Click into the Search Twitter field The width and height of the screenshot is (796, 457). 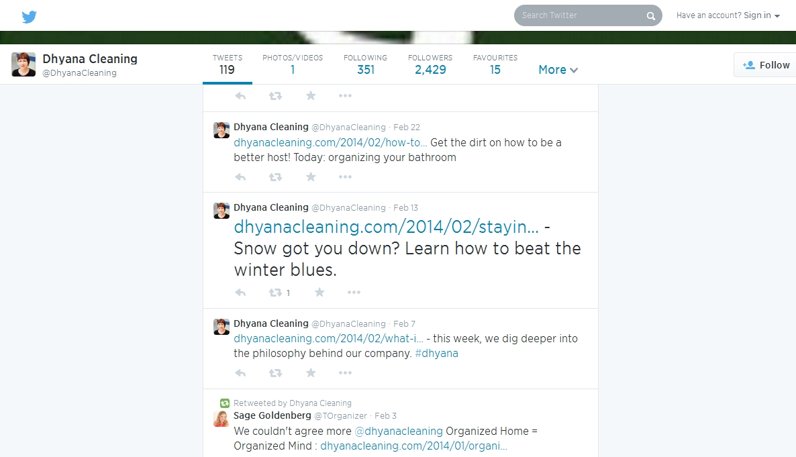(x=577, y=15)
